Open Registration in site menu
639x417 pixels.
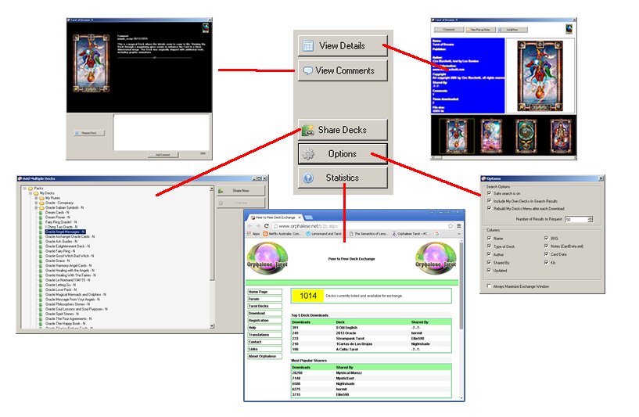(x=265, y=321)
